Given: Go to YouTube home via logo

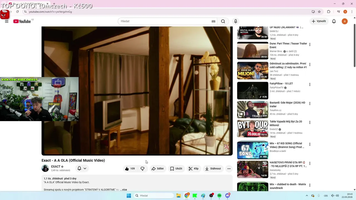Looking at the screenshot, I should pyautogui.click(x=22, y=21).
